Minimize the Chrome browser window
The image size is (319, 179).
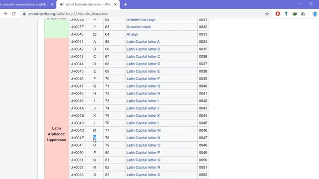[x=299, y=4]
